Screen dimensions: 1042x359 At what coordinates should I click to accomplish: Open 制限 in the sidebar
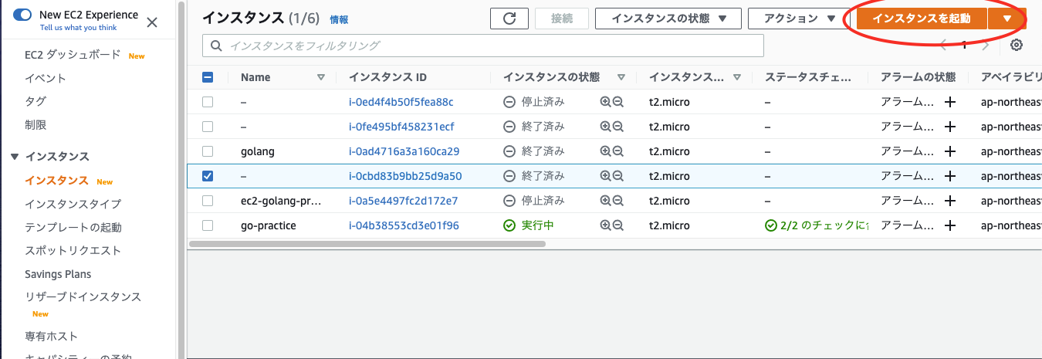36,124
